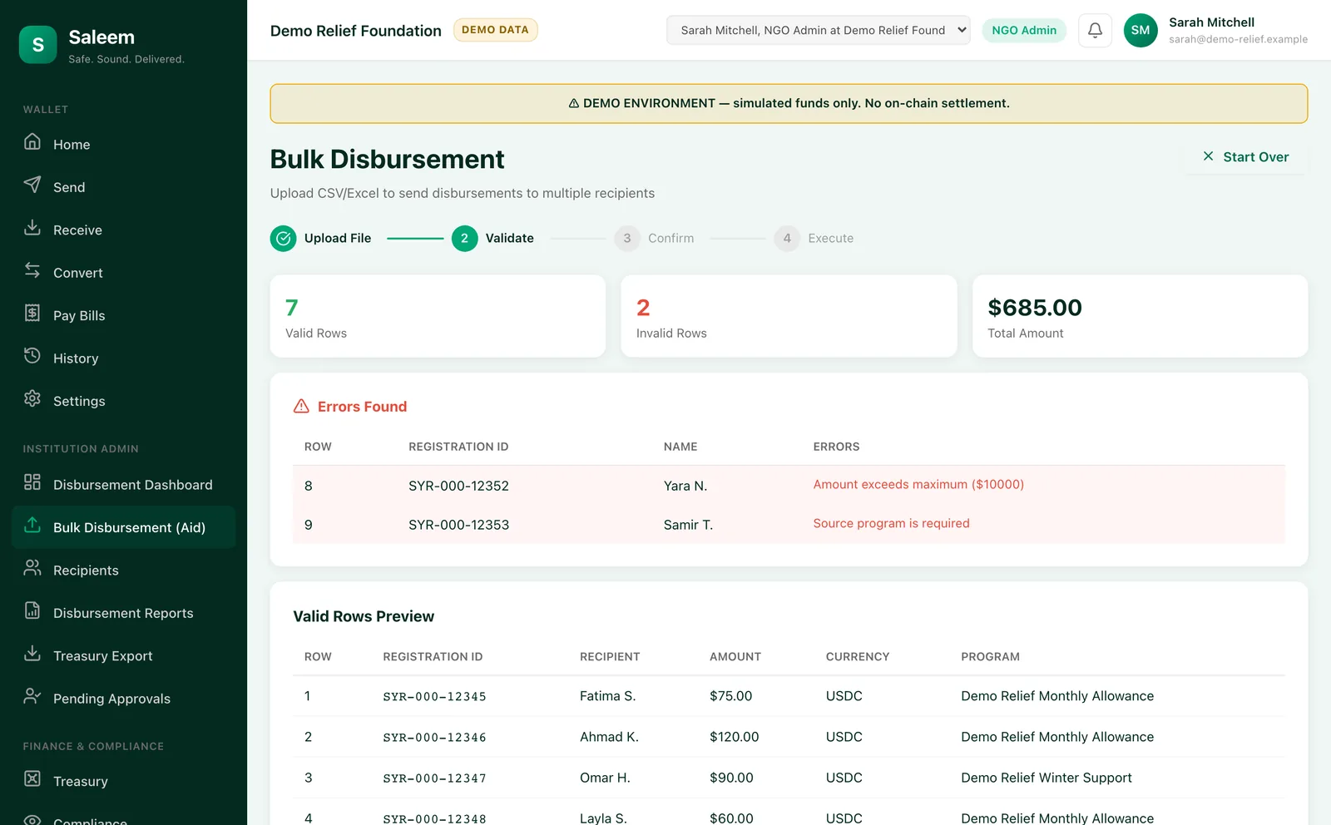Click the History clock icon
This screenshot has width=1331, height=825.
[32, 356]
